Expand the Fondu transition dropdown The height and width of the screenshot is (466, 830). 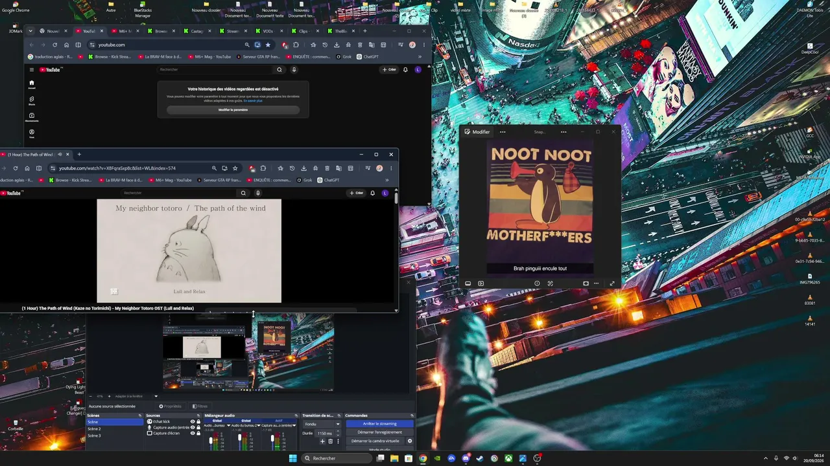pos(320,424)
